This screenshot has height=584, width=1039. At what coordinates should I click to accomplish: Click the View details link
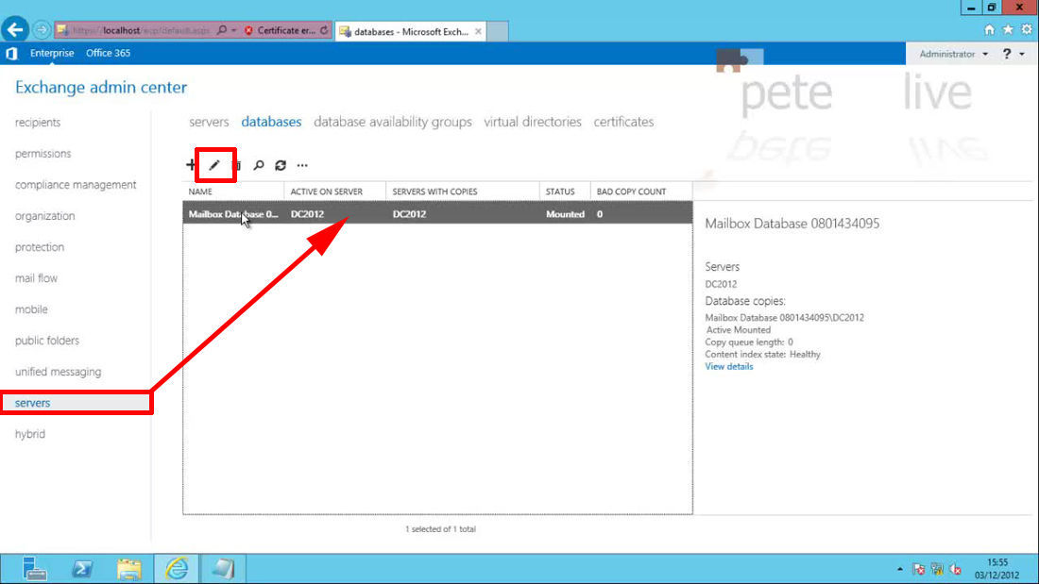[729, 366]
